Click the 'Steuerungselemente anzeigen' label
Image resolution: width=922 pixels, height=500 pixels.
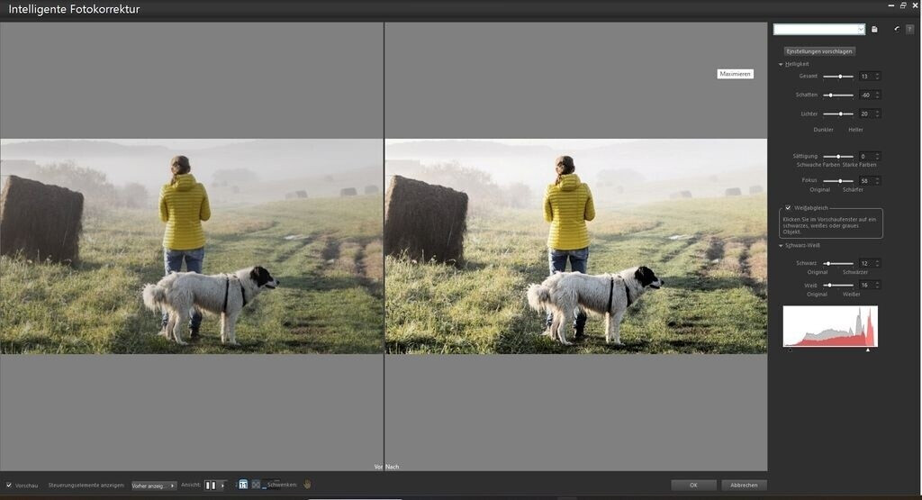click(86, 486)
